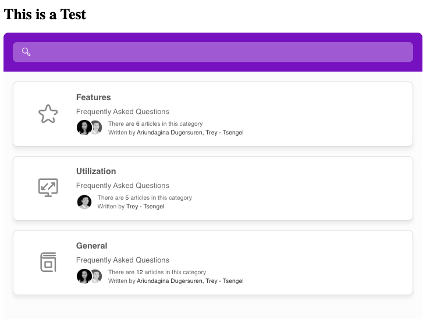
Task: Select the 12 articles count text in General
Action: (x=157, y=272)
